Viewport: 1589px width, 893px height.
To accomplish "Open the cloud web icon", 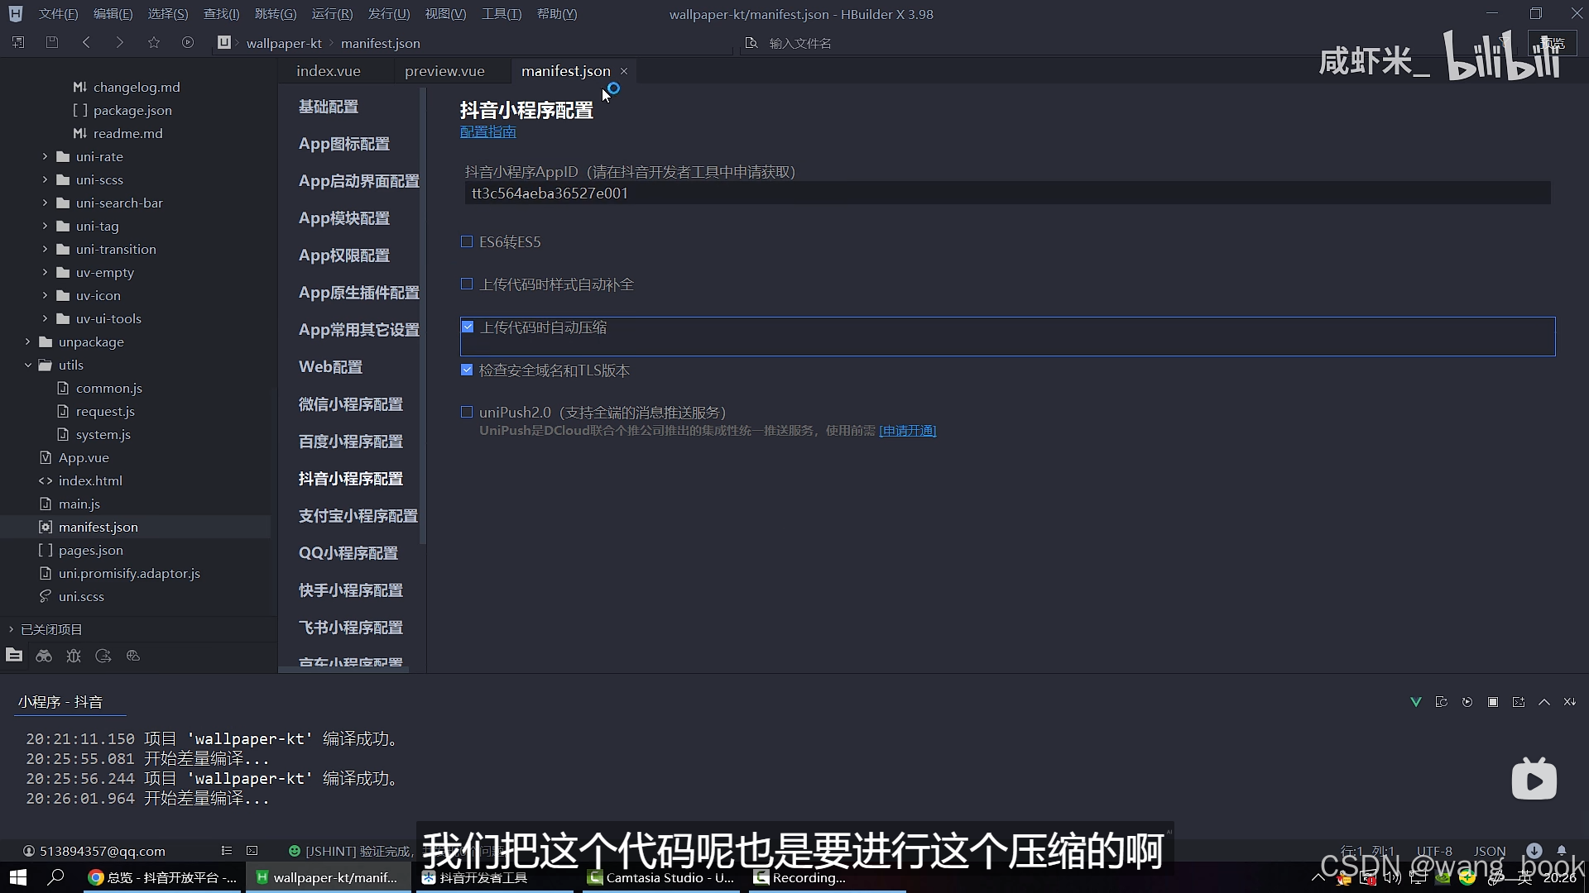I will tap(133, 656).
